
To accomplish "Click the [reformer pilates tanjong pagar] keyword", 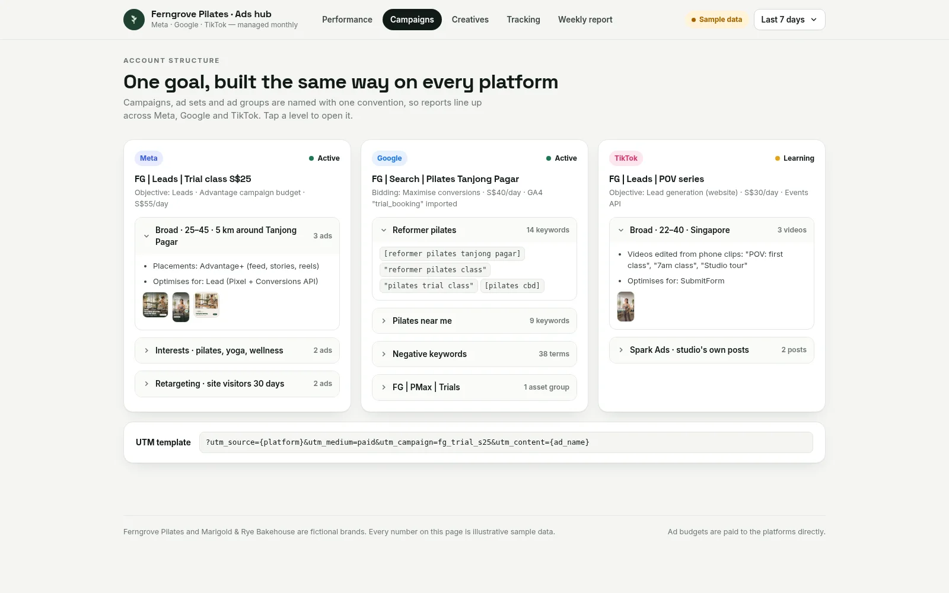I will pyautogui.click(x=452, y=254).
